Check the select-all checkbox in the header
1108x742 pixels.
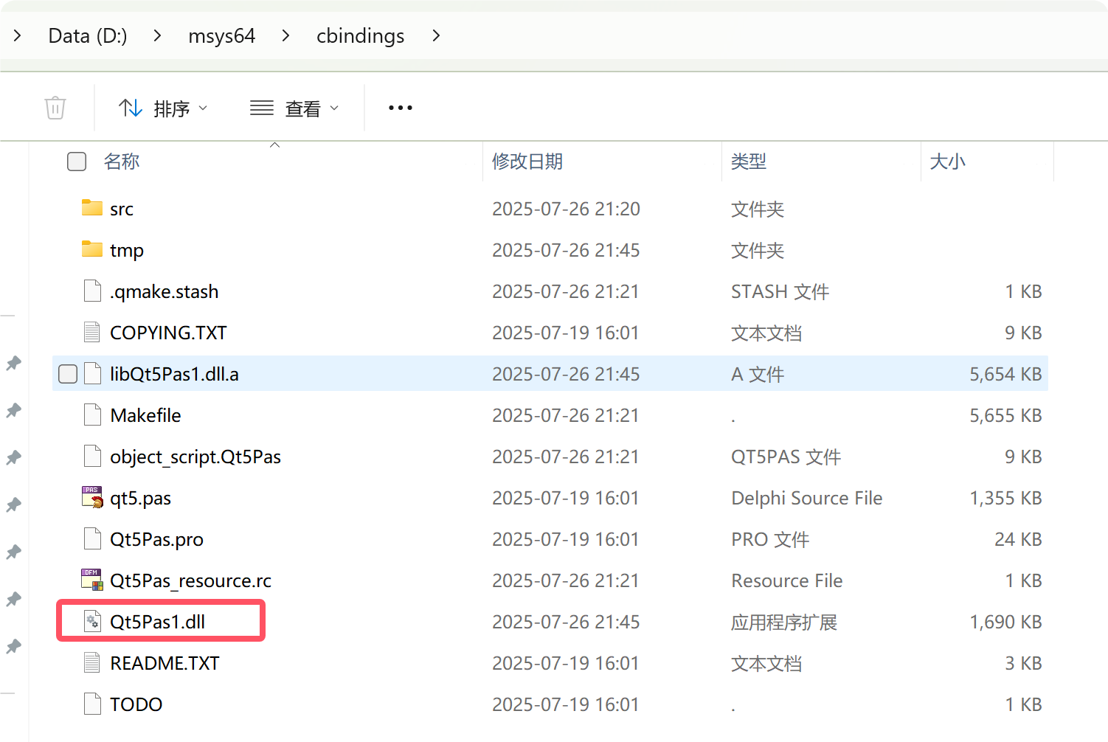point(77,161)
